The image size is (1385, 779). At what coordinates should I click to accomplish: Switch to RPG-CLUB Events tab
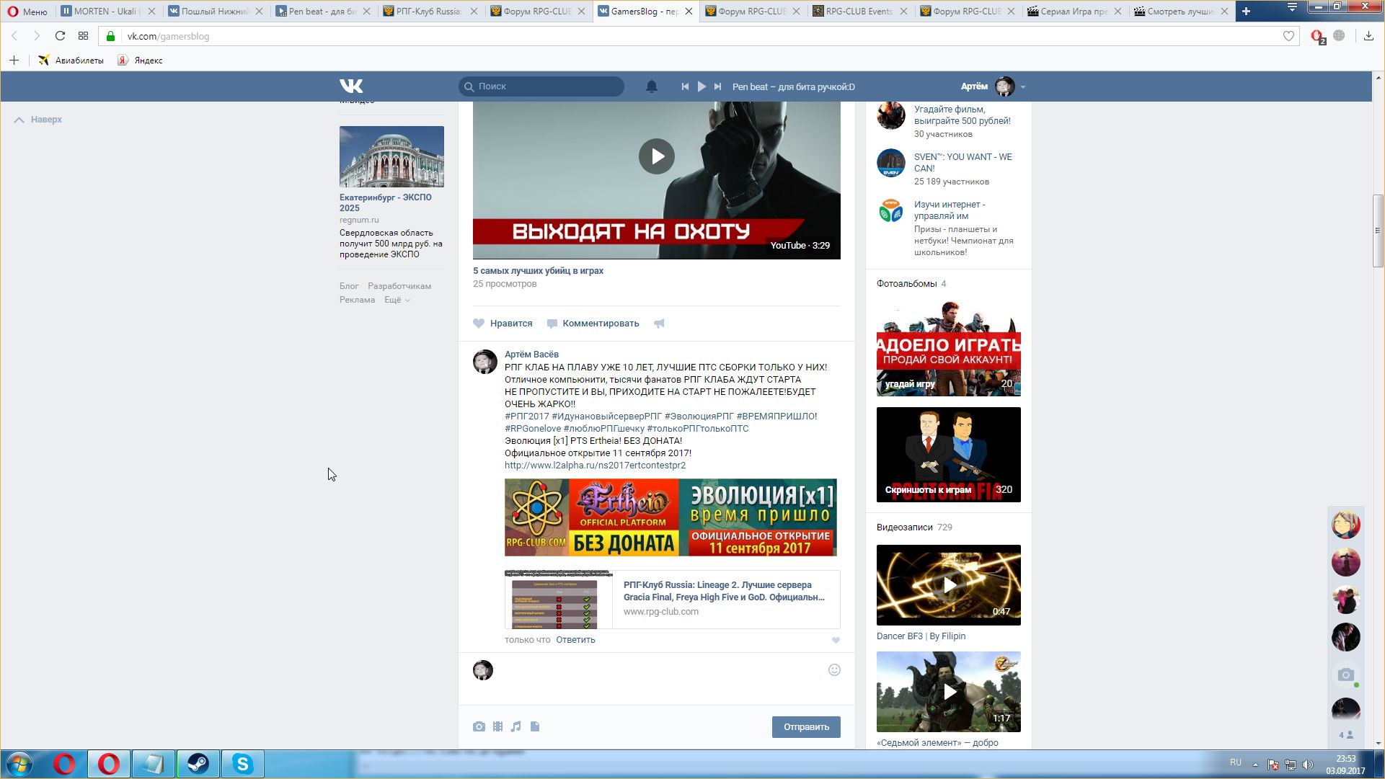coord(859,12)
